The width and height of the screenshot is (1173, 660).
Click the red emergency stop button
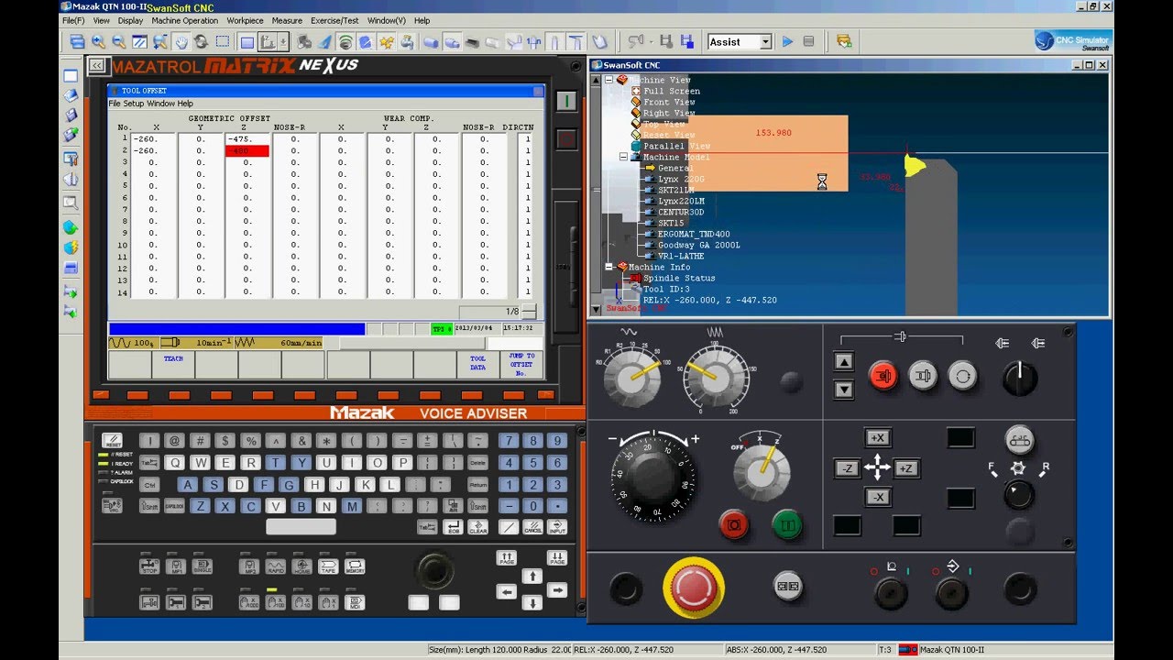point(694,587)
